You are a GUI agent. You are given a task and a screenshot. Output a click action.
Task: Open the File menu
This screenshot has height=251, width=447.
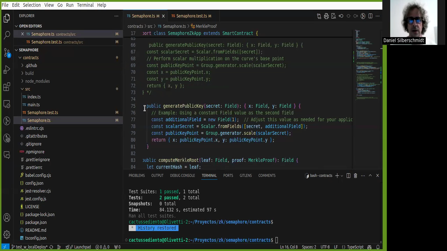coord(5,5)
